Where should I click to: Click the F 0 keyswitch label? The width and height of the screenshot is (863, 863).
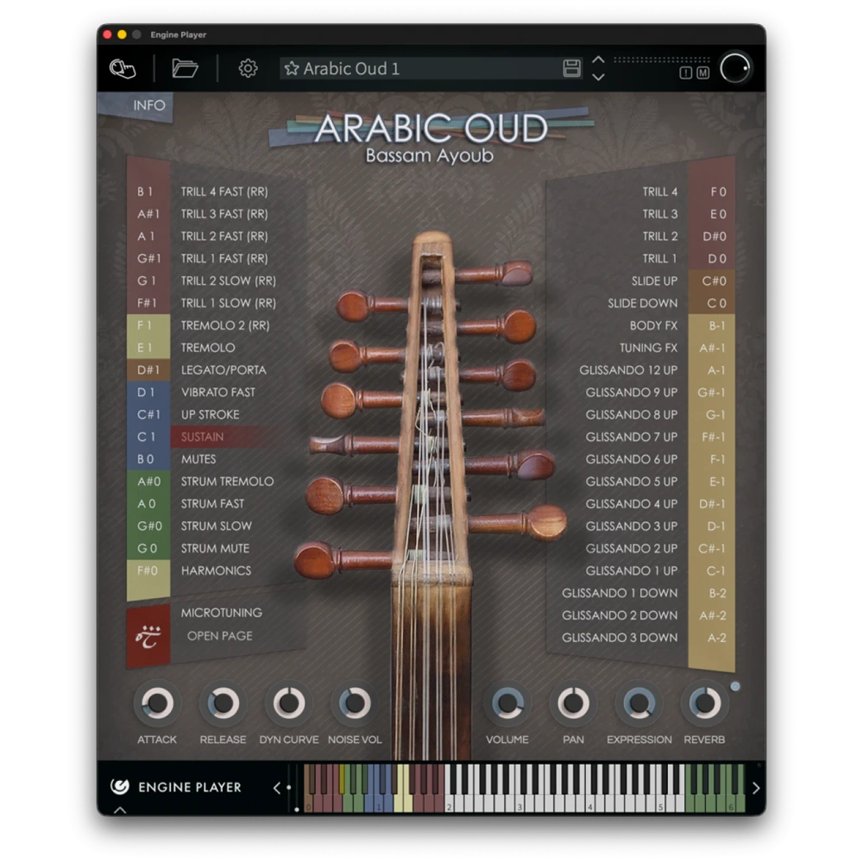718,192
